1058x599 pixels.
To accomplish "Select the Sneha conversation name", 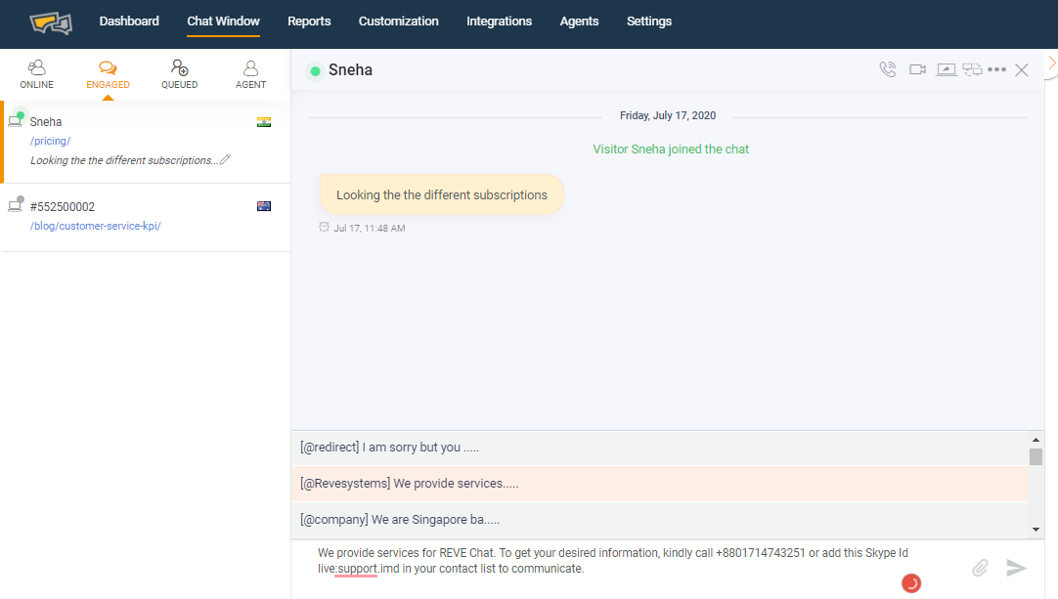I will (46, 122).
